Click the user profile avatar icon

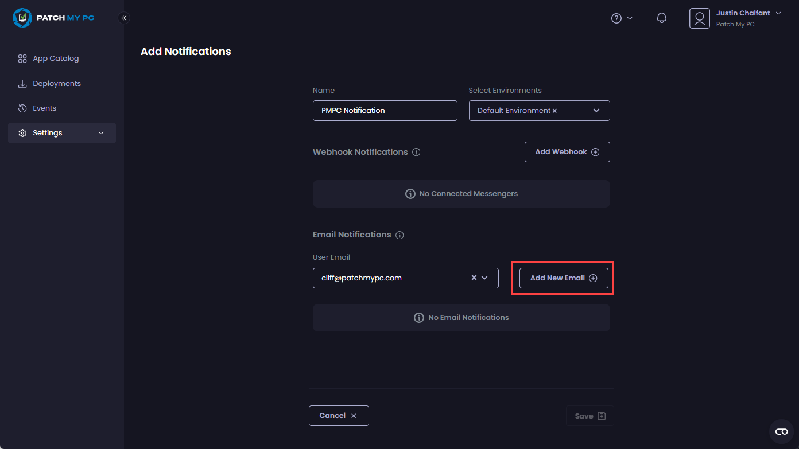click(x=699, y=18)
